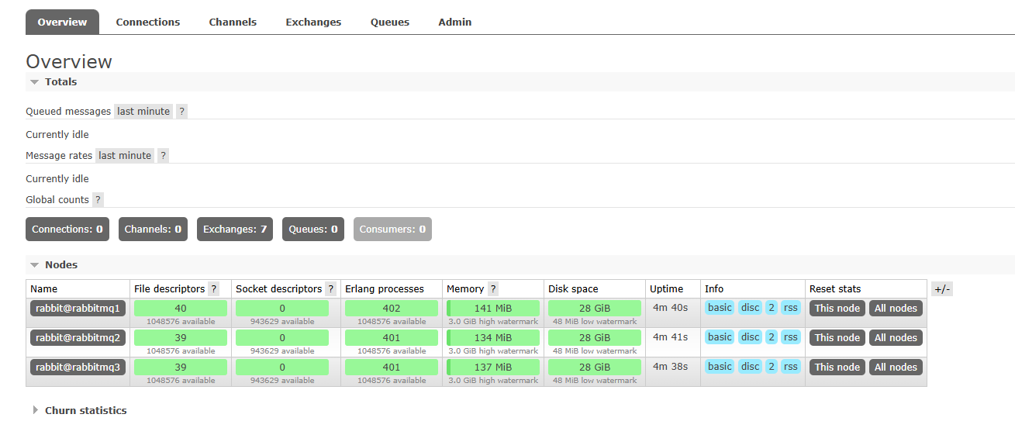Toggle node columns with +/- control

(x=941, y=289)
